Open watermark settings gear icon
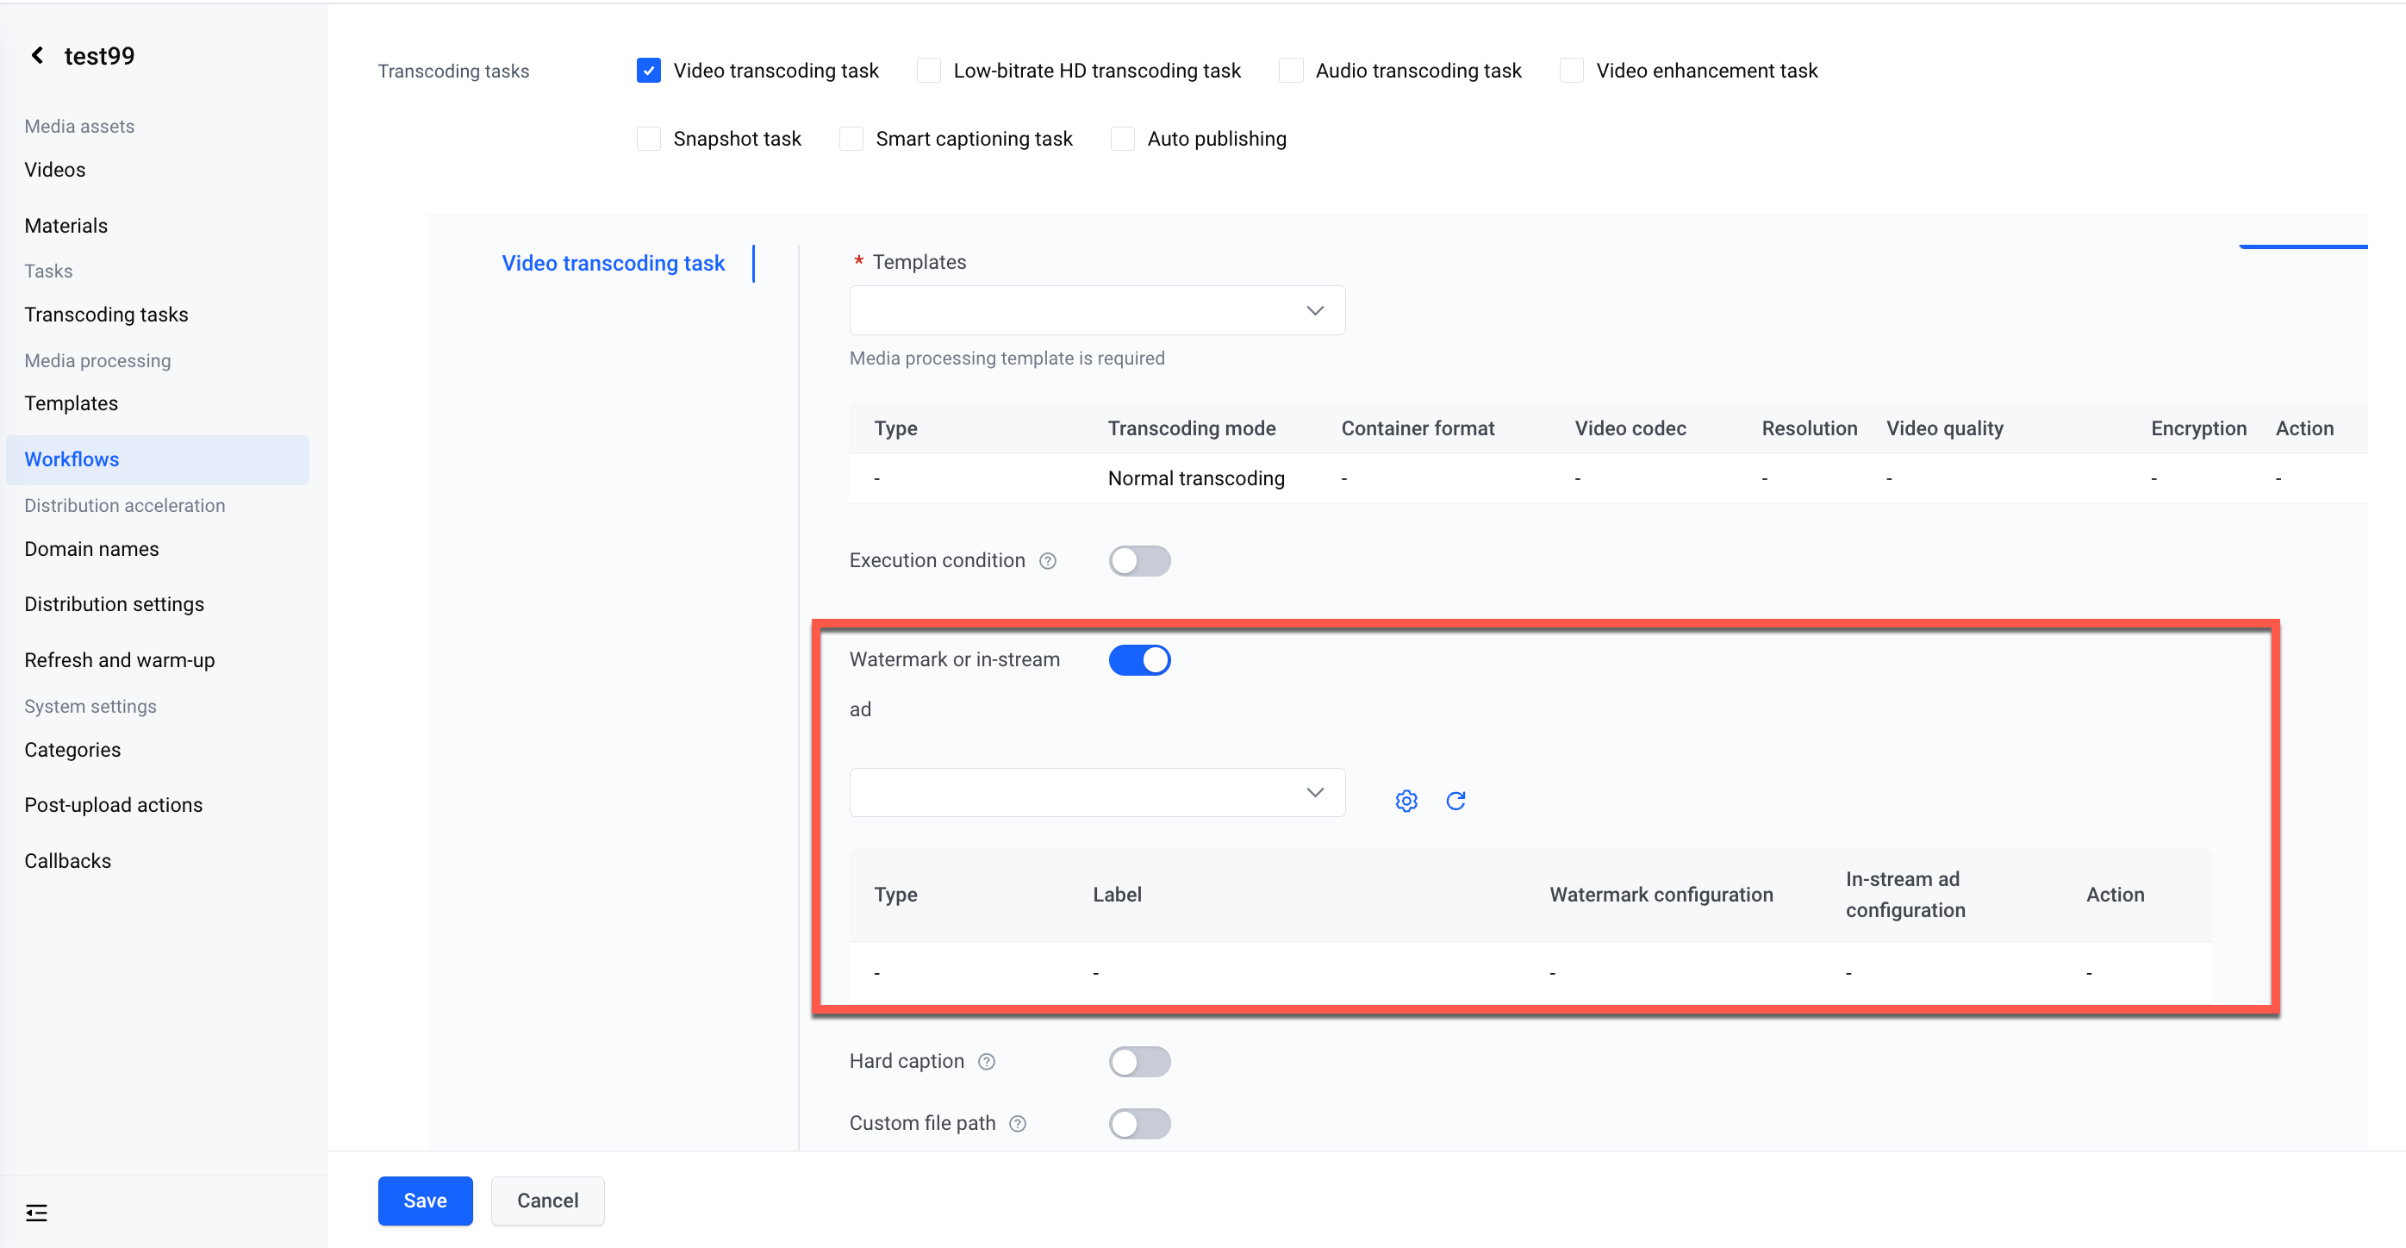The width and height of the screenshot is (2406, 1248). [1406, 801]
